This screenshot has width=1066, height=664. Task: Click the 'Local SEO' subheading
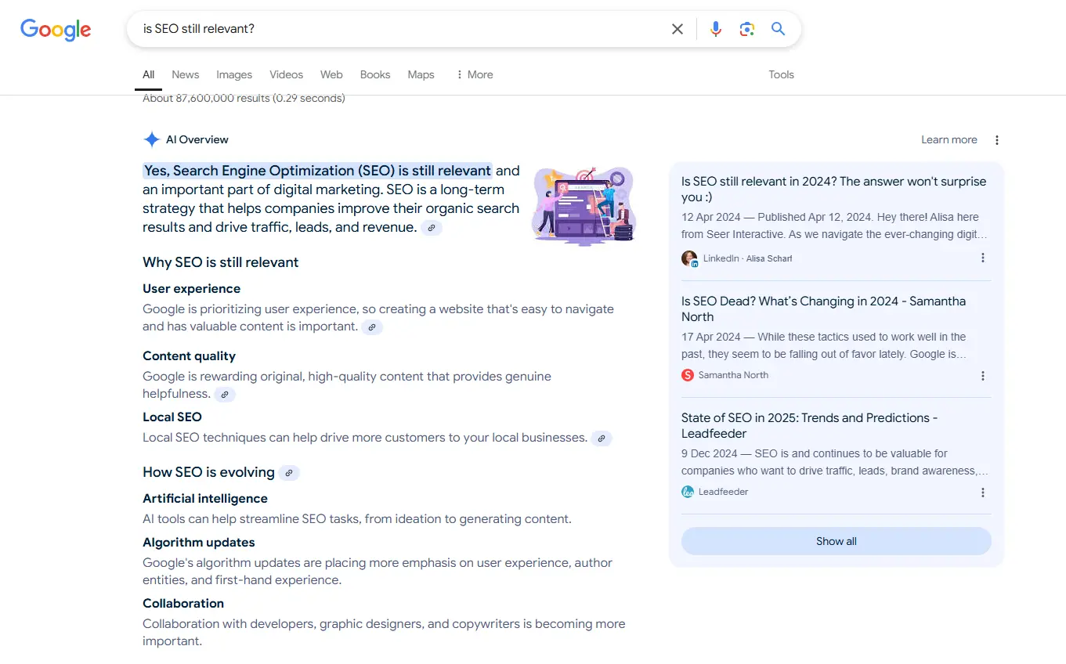172,417
